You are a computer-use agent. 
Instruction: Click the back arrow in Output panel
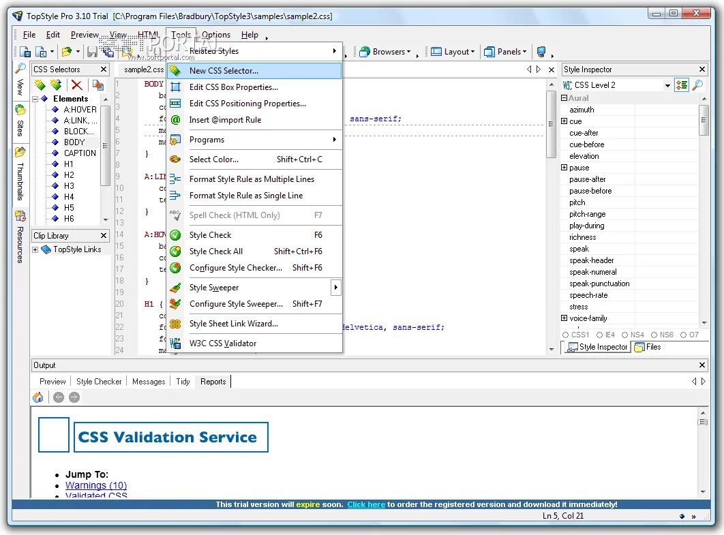58,397
